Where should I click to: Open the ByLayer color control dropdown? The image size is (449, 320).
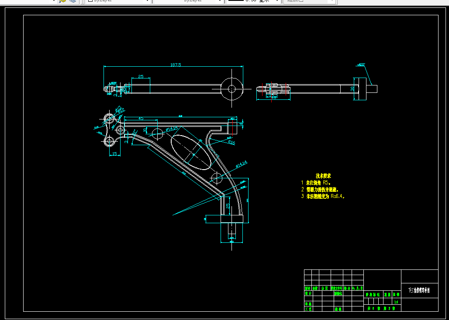pos(118,1)
